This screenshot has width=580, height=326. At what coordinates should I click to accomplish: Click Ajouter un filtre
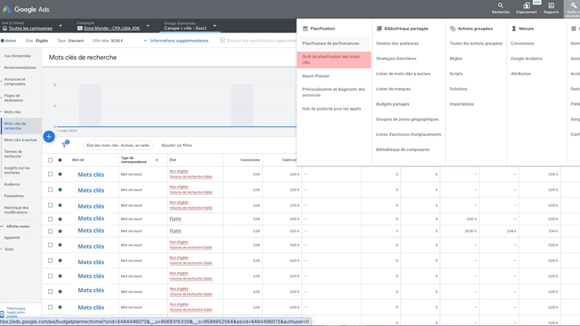click(176, 145)
